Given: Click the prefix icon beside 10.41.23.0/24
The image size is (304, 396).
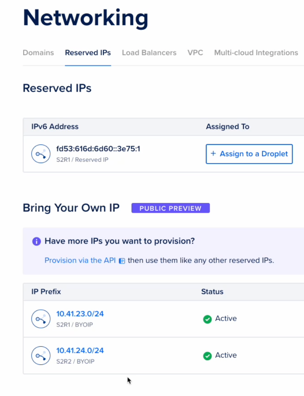Looking at the screenshot, I should pos(40,319).
